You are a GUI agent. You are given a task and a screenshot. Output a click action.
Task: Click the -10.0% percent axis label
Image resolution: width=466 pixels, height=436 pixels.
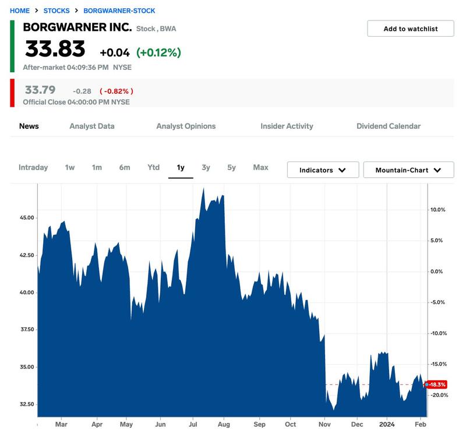439,333
